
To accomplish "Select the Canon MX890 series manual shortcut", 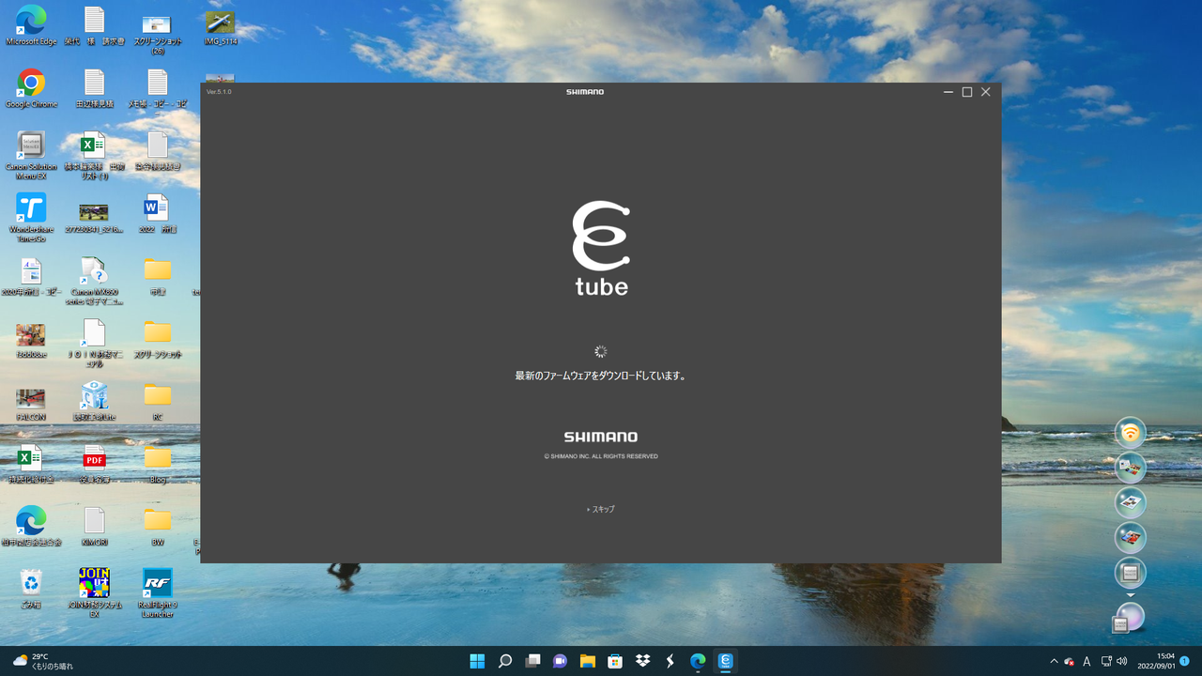I will (94, 280).
